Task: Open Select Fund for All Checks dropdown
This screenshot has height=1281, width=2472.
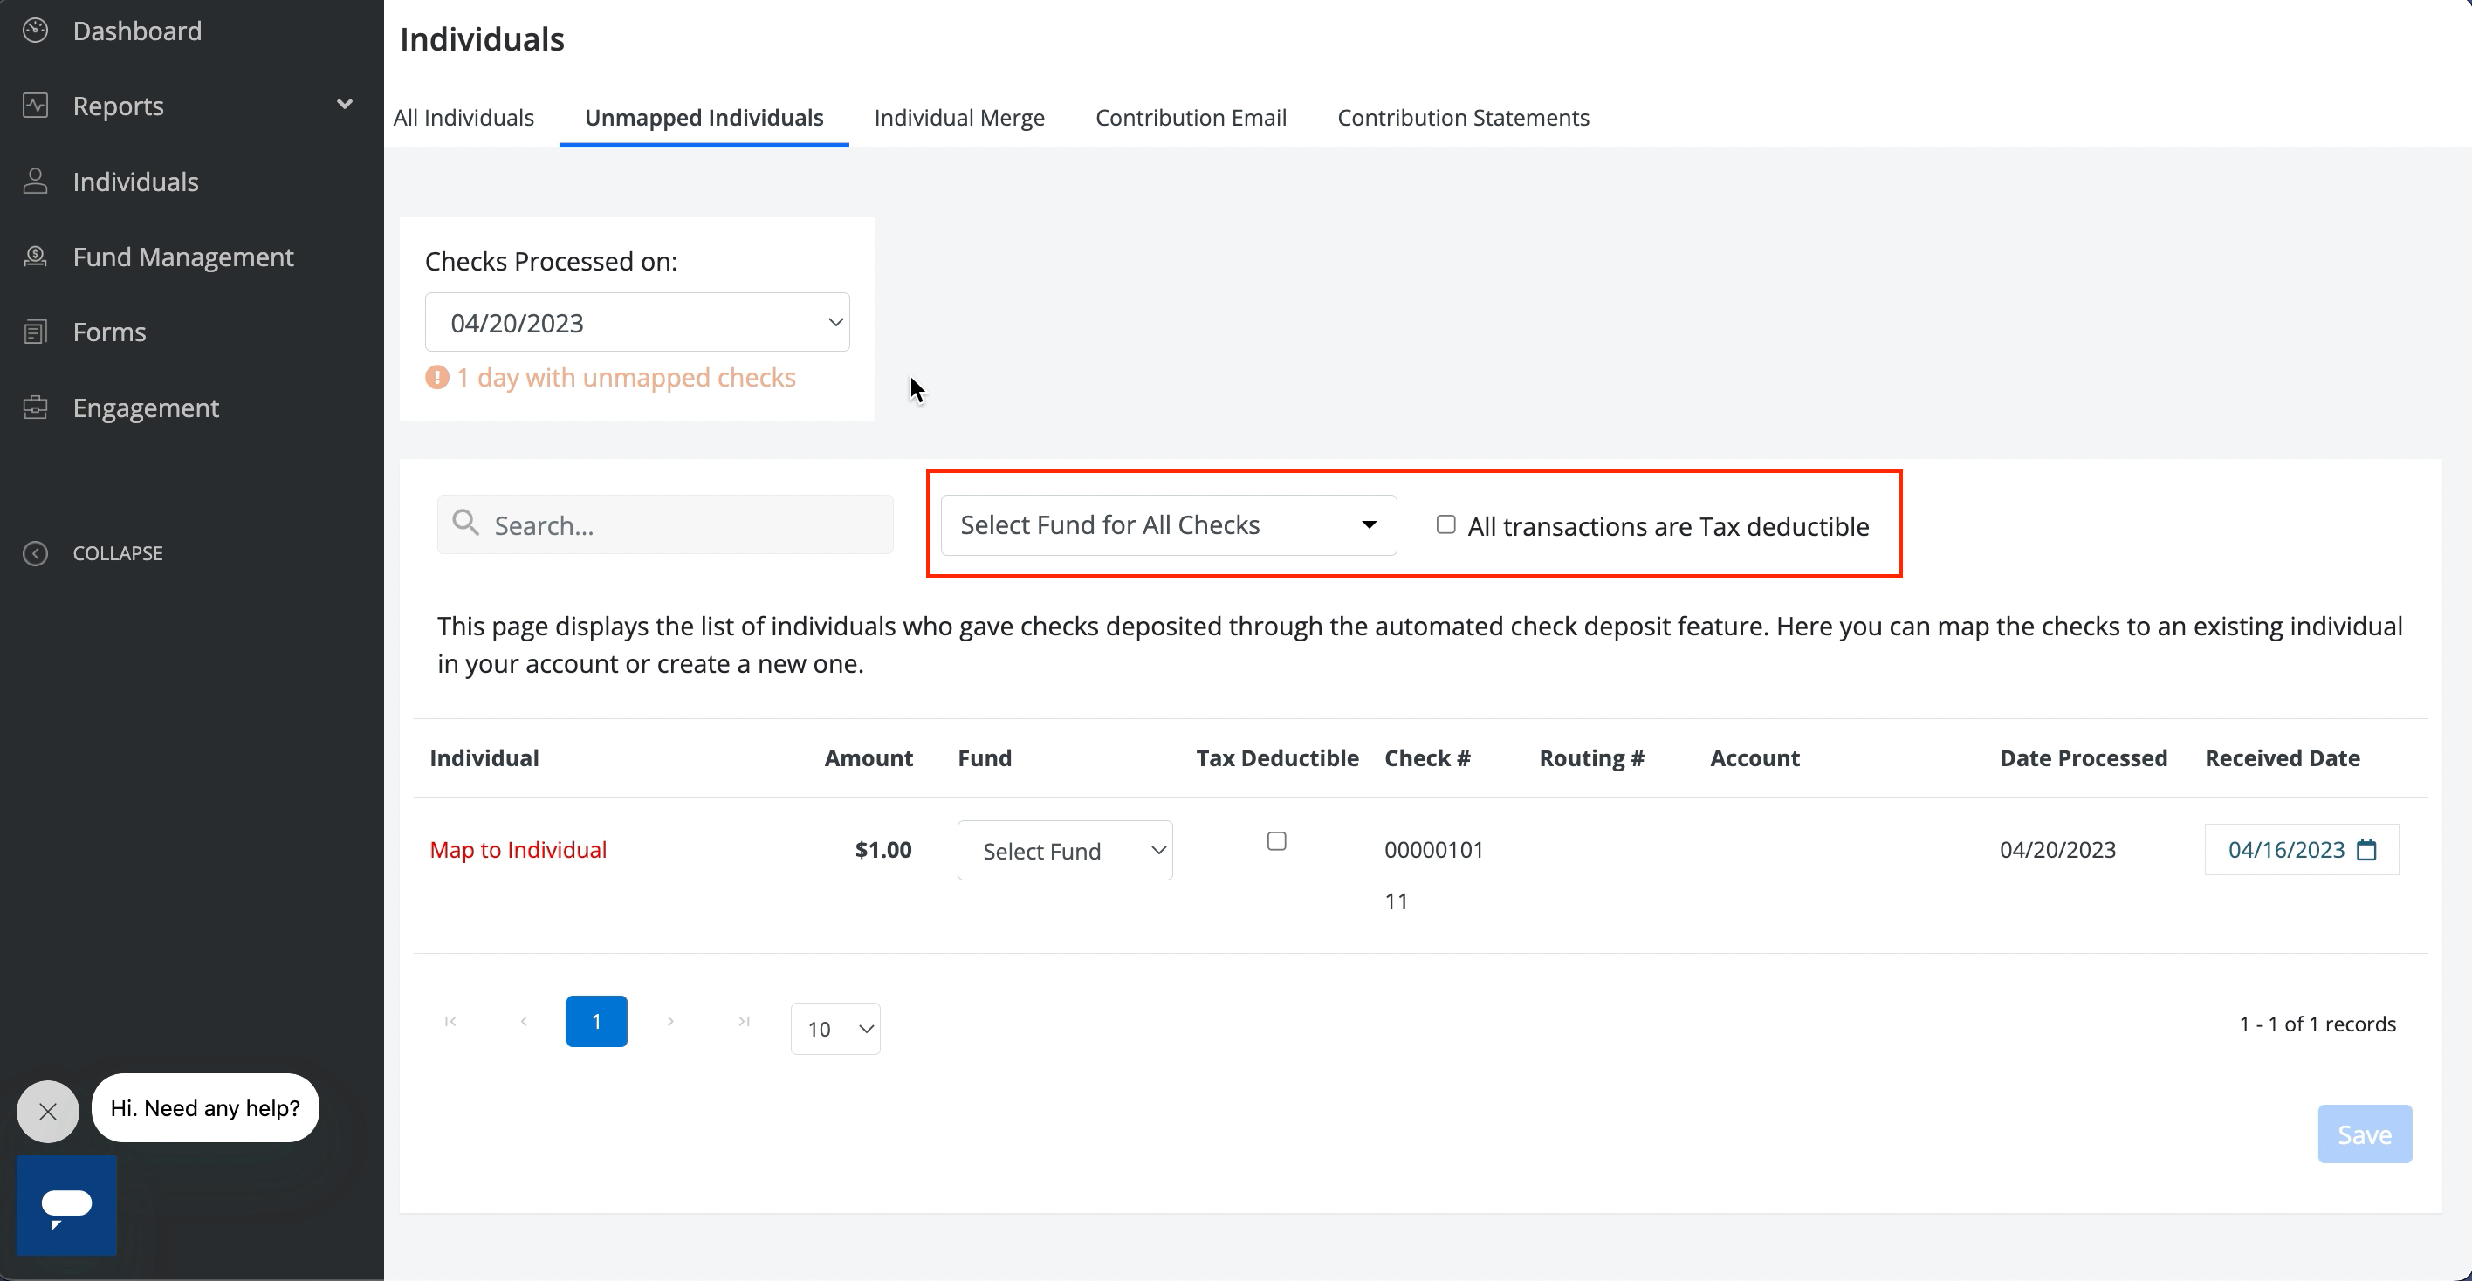Action: [1168, 524]
